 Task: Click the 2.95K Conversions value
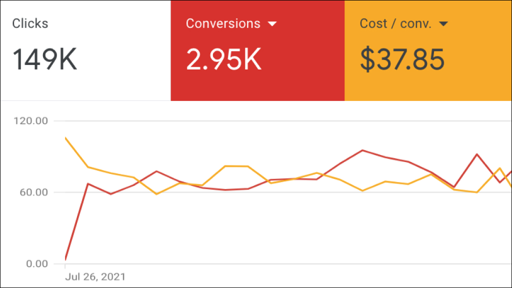(x=223, y=58)
